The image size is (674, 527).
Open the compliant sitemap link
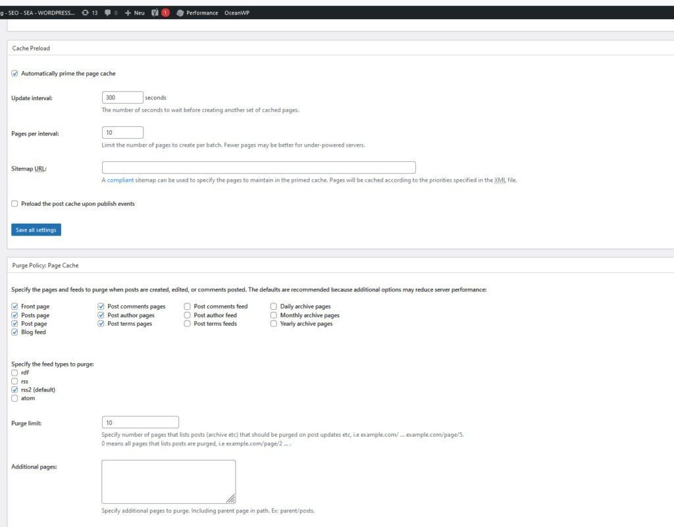pyautogui.click(x=120, y=180)
